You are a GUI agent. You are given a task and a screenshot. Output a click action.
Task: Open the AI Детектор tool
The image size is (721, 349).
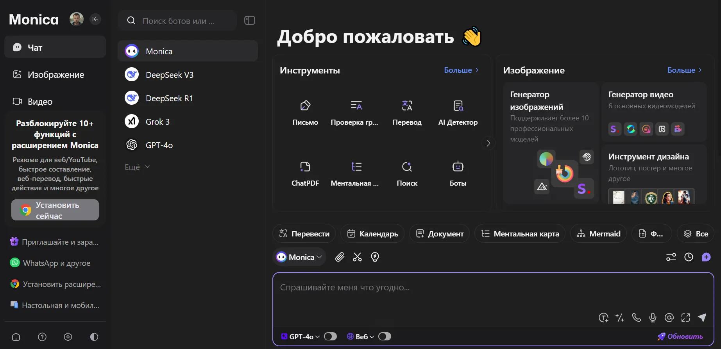[x=458, y=113]
